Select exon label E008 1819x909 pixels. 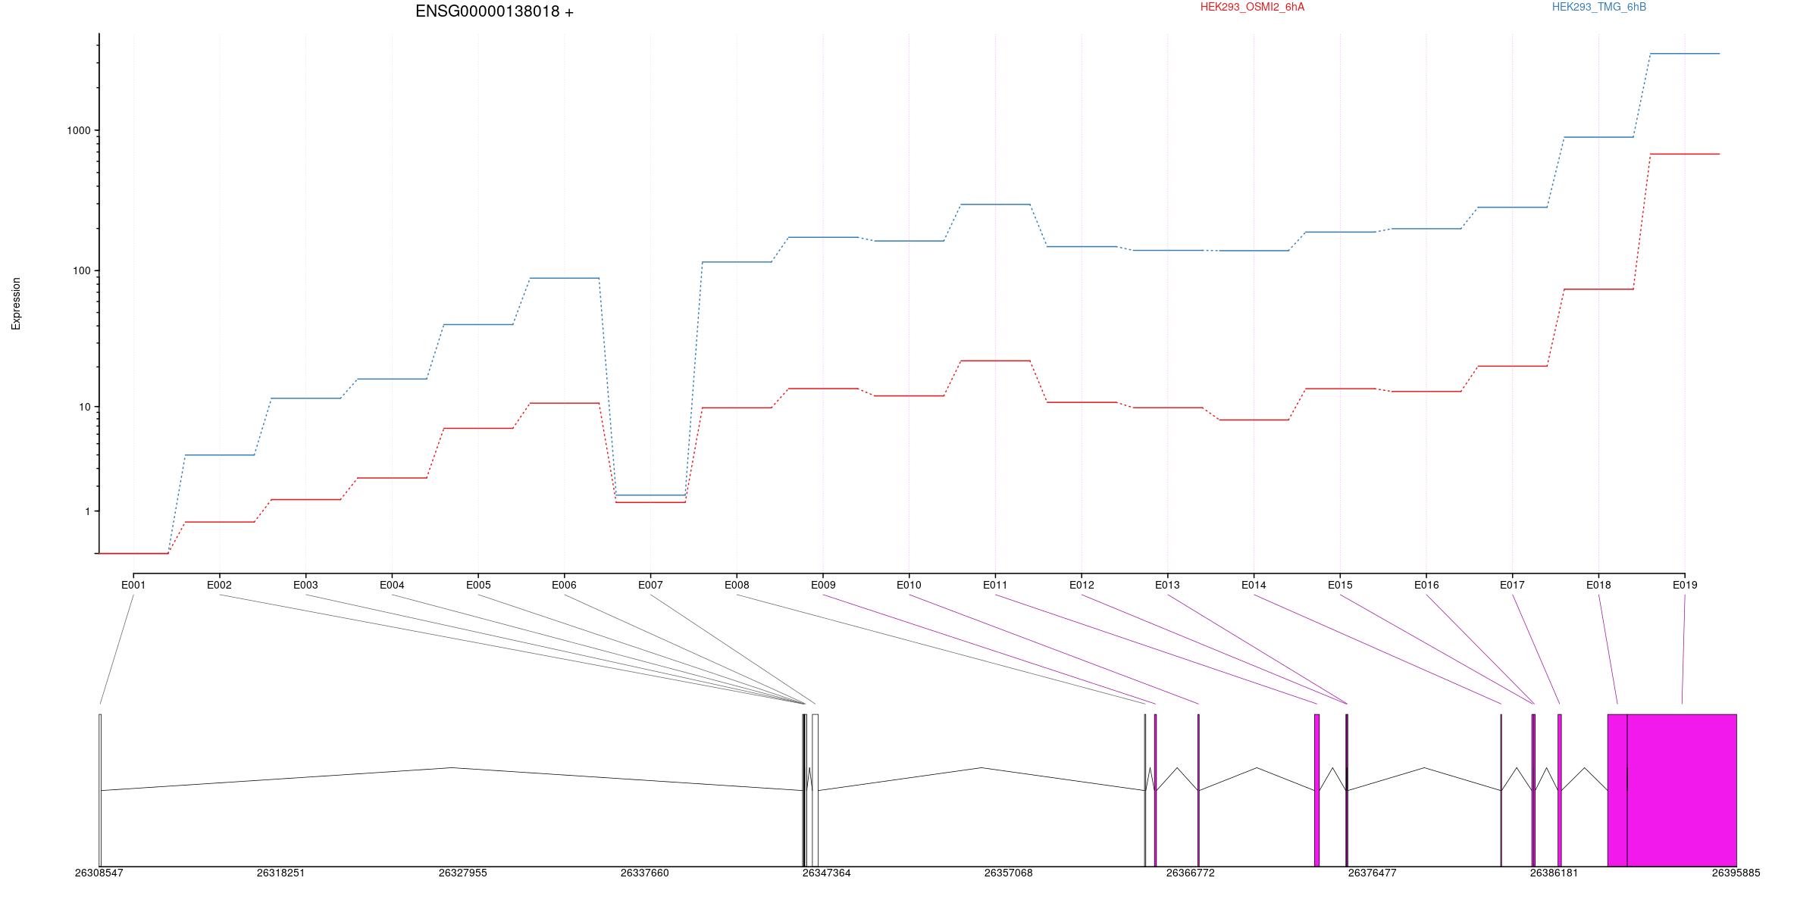[x=737, y=585]
